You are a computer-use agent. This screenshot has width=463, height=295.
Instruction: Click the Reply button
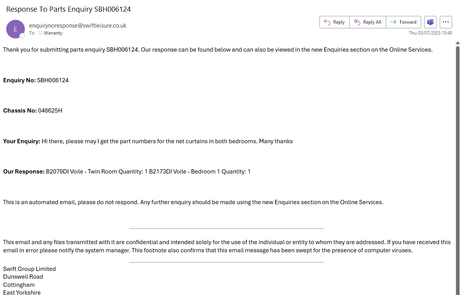(x=334, y=22)
